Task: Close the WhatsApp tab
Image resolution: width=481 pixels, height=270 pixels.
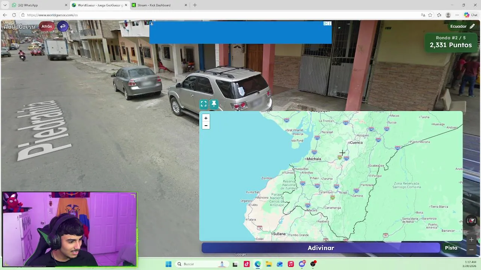Action: point(66,5)
